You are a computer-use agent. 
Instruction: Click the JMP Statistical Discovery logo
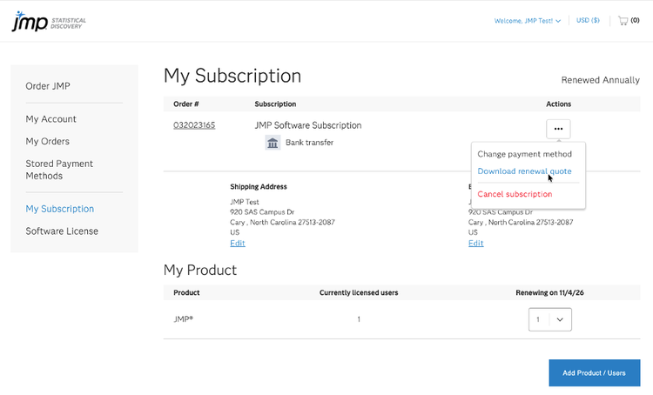coord(48,21)
